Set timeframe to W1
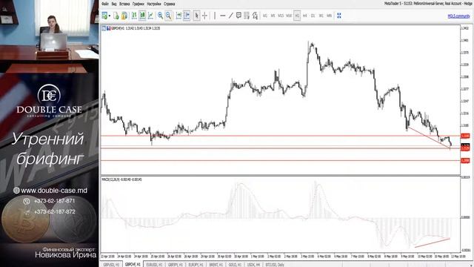474x267 pixels. tap(321, 16)
